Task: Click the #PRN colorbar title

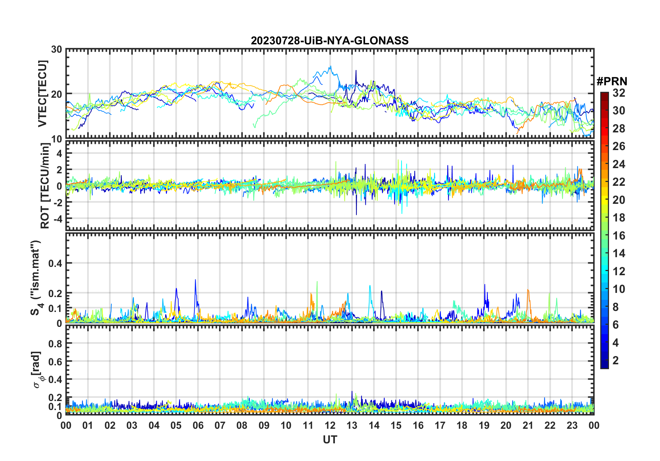Action: (x=612, y=81)
